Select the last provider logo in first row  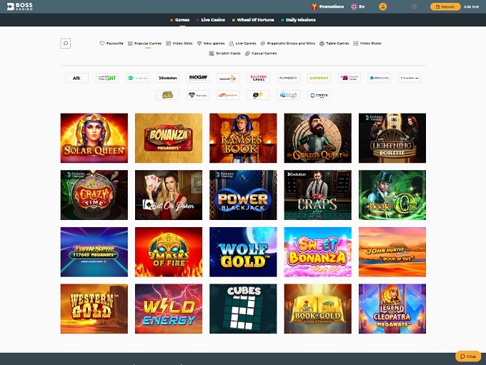point(410,78)
